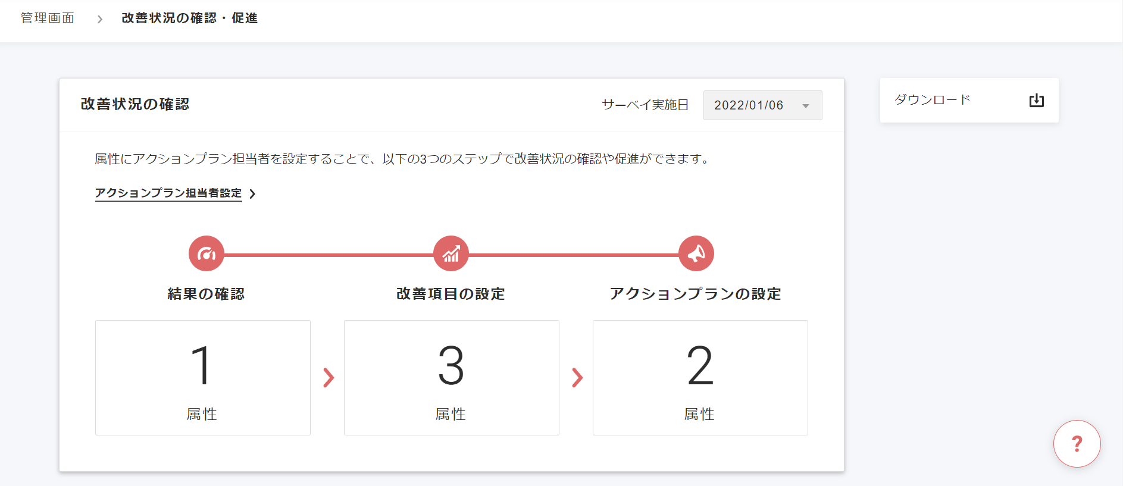Viewport: 1123px width, 486px height.
Task: Go to 管理画面 in the breadcrumb
Action: (x=48, y=18)
